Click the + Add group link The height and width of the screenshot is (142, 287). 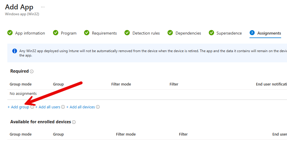click(18, 107)
